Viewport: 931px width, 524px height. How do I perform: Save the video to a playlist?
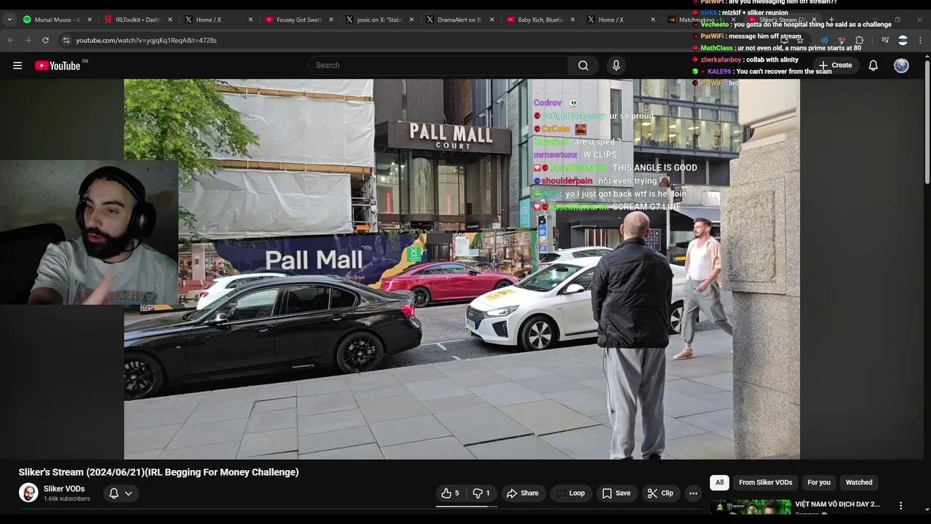click(616, 493)
